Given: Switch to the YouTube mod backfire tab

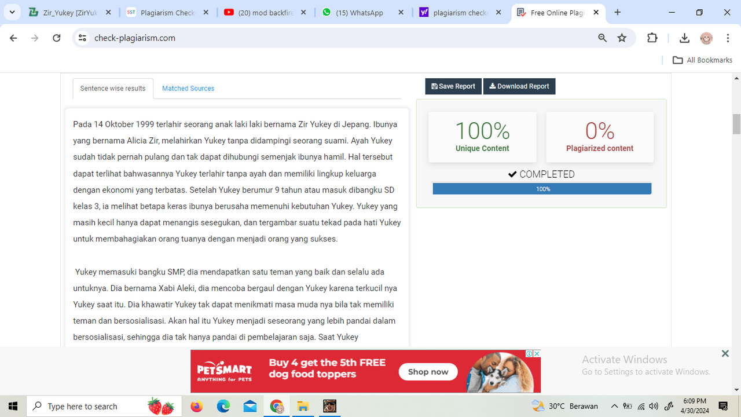Looking at the screenshot, I should click(266, 12).
